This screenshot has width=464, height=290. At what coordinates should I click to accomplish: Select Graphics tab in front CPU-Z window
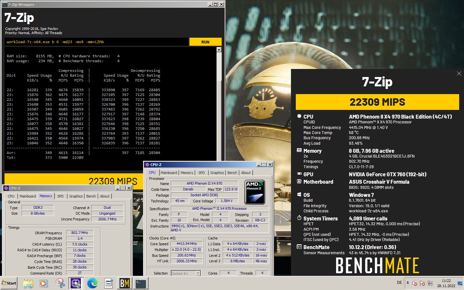click(217, 173)
